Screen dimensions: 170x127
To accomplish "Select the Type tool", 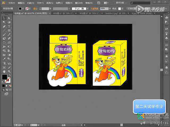I will pos(9,26).
